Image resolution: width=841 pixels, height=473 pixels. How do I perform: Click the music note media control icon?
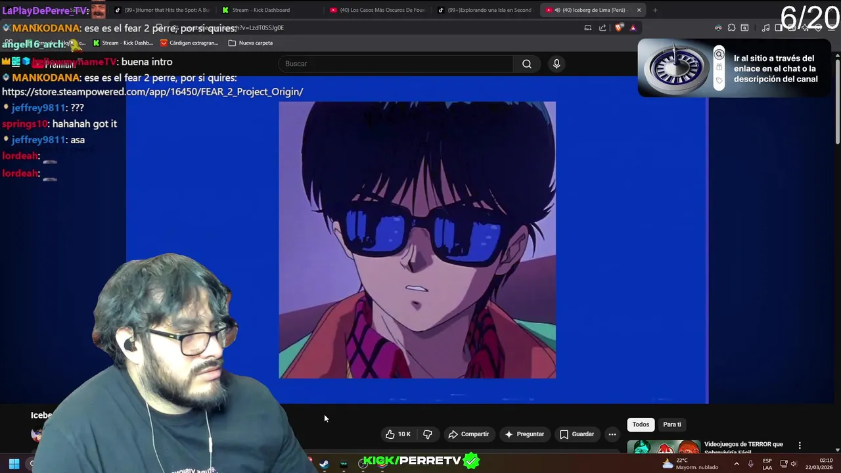765,28
